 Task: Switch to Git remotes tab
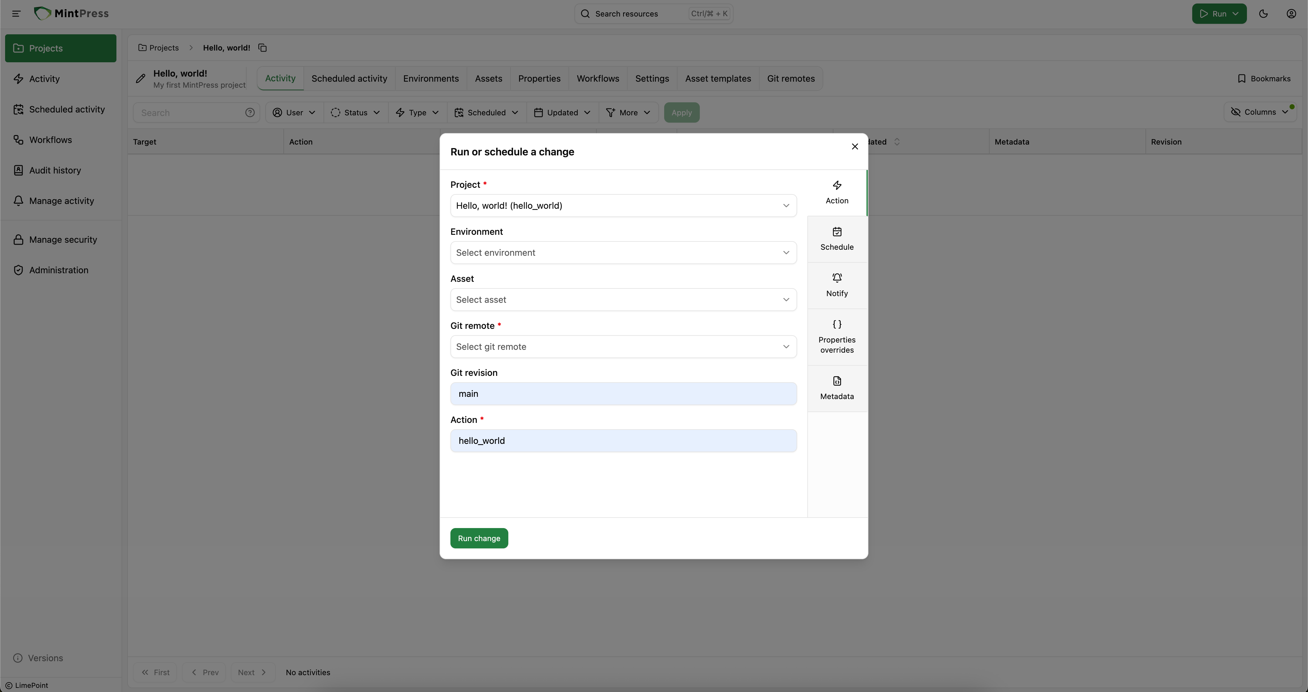point(790,79)
